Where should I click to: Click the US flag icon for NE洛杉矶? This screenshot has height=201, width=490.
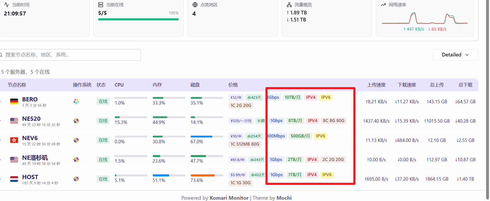[14, 159]
